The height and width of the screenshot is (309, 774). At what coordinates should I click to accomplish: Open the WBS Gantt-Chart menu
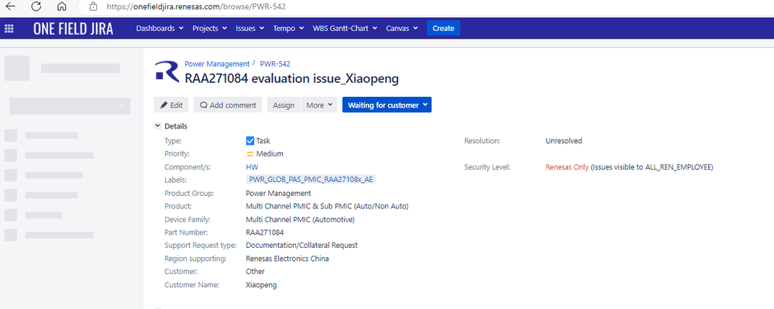(345, 28)
